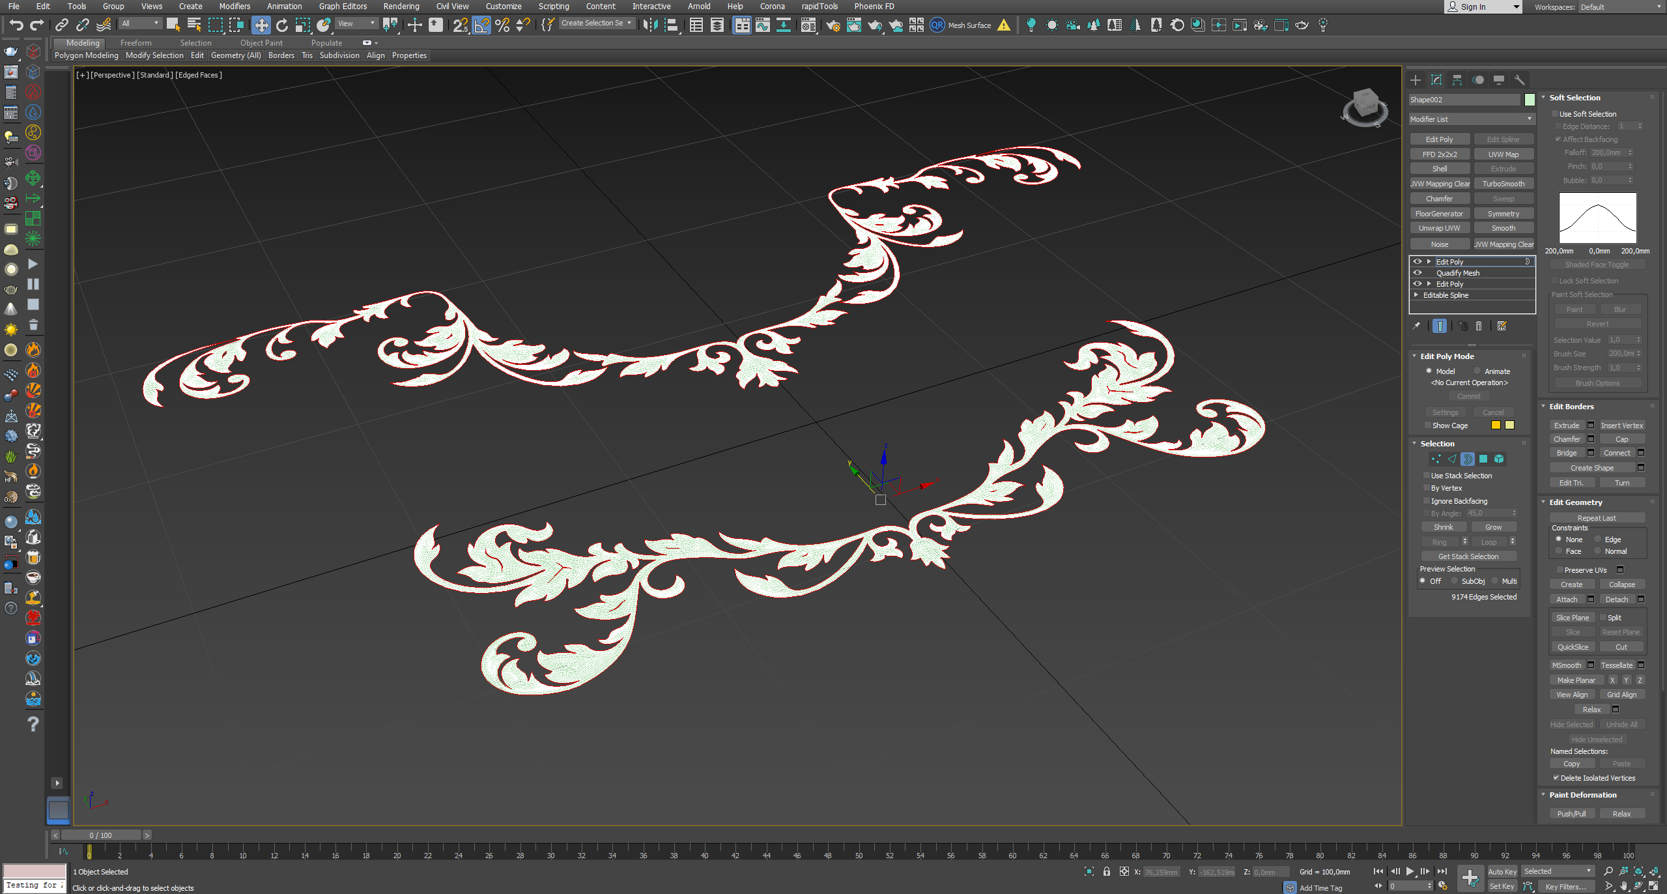Open the Rendering menu
1667x894 pixels.
coord(401,7)
